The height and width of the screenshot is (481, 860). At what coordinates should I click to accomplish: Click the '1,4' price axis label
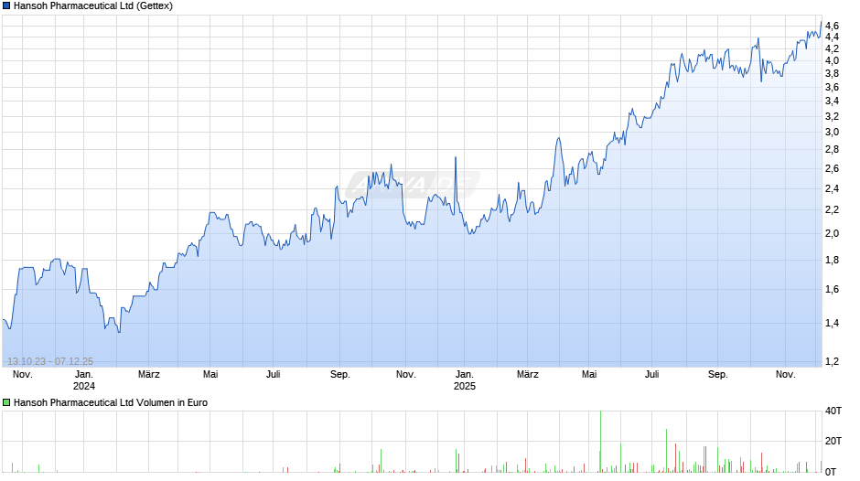pyautogui.click(x=832, y=324)
